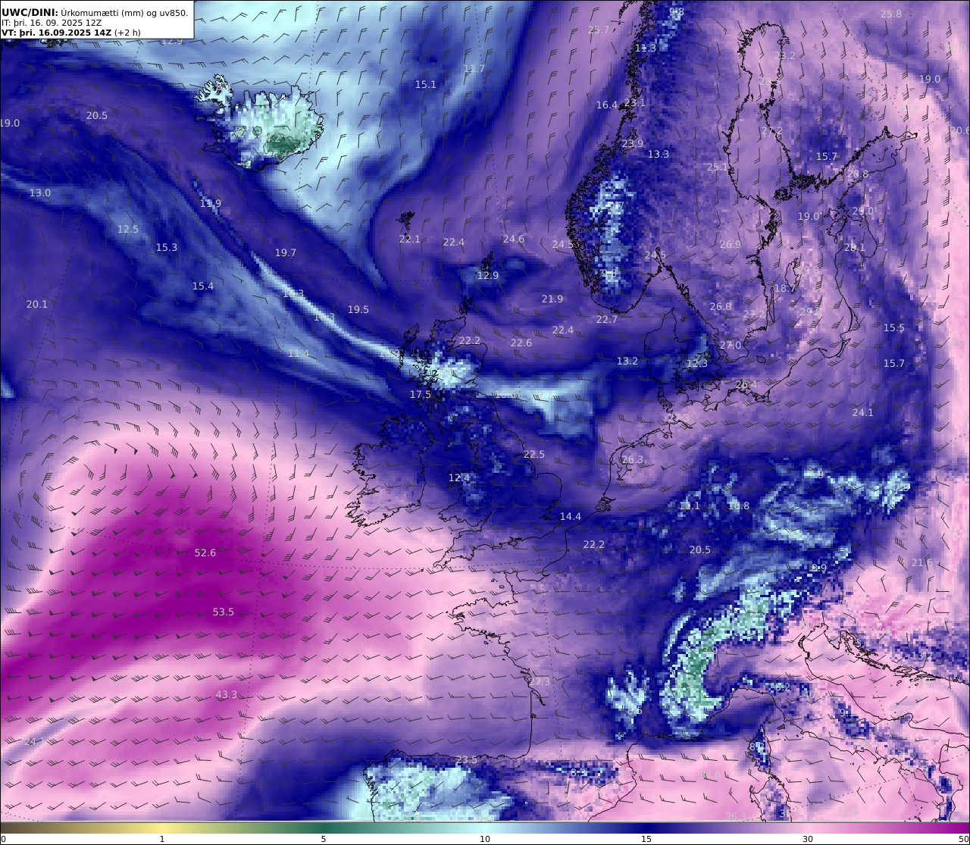This screenshot has width=970, height=845.
Task: Click the 18.7 value label
Action: click(x=785, y=289)
